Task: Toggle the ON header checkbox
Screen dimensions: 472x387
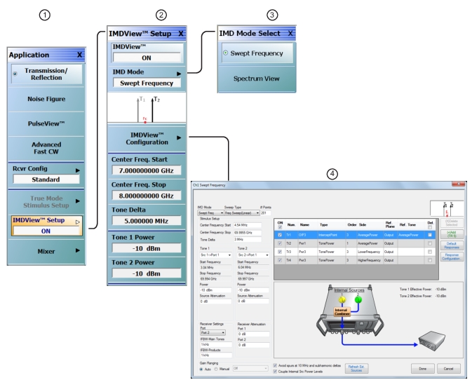Action: pyautogui.click(x=280, y=227)
